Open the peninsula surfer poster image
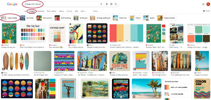Screen dimensions: 211x100 pos(68,88)
